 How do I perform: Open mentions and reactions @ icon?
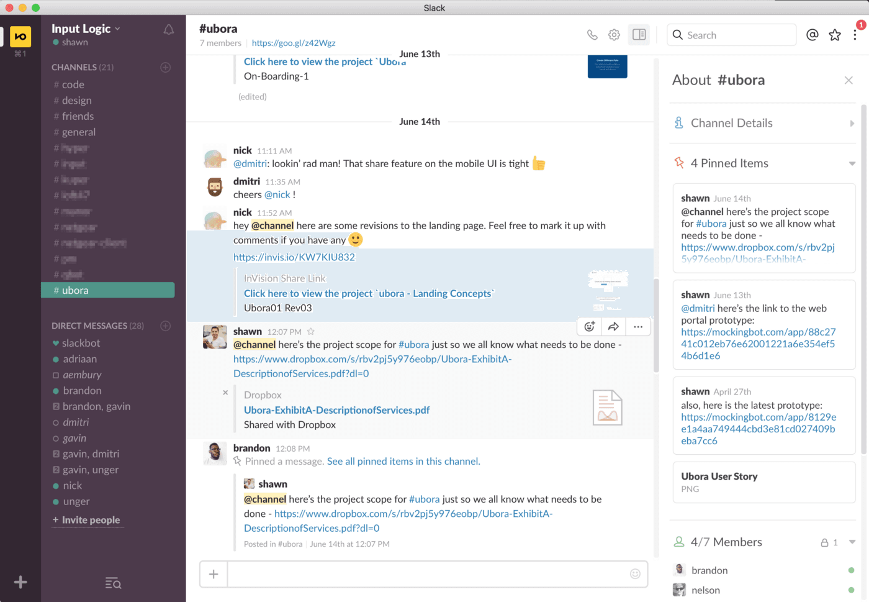[x=812, y=35]
